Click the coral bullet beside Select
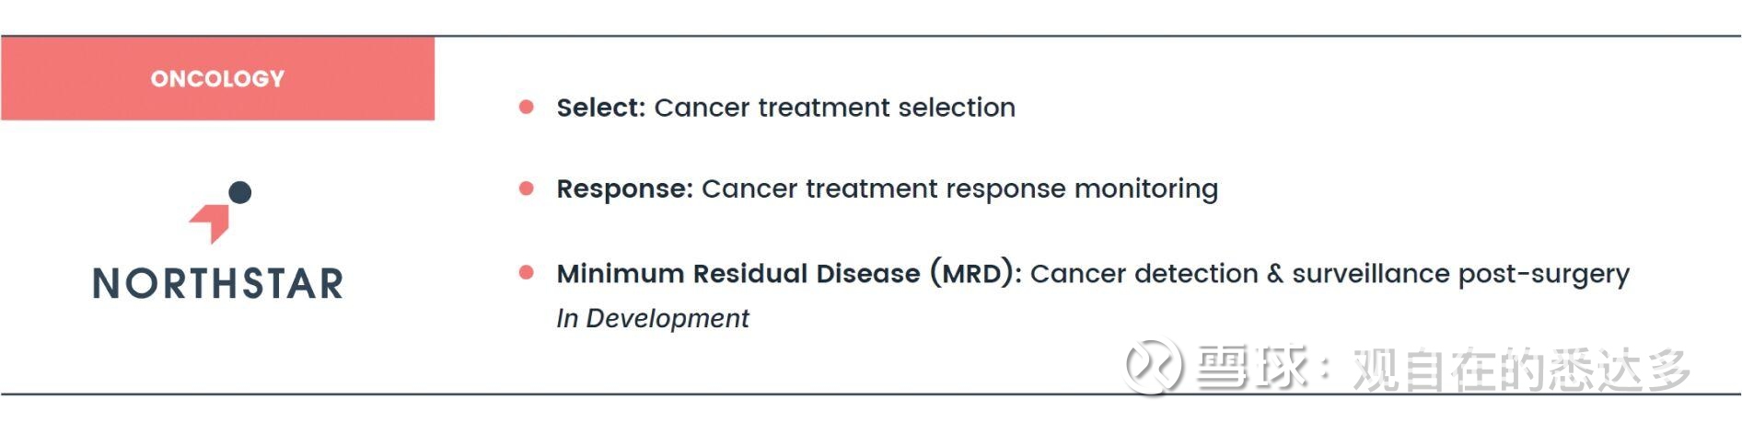Image resolution: width=1742 pixels, height=422 pixels. point(527,108)
